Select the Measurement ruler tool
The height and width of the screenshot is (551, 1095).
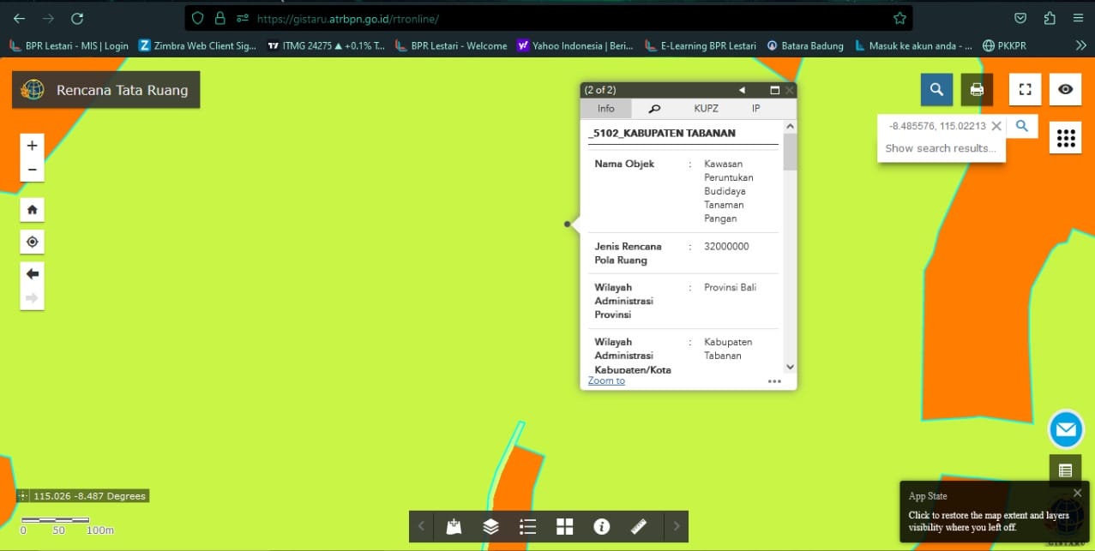[x=638, y=527]
